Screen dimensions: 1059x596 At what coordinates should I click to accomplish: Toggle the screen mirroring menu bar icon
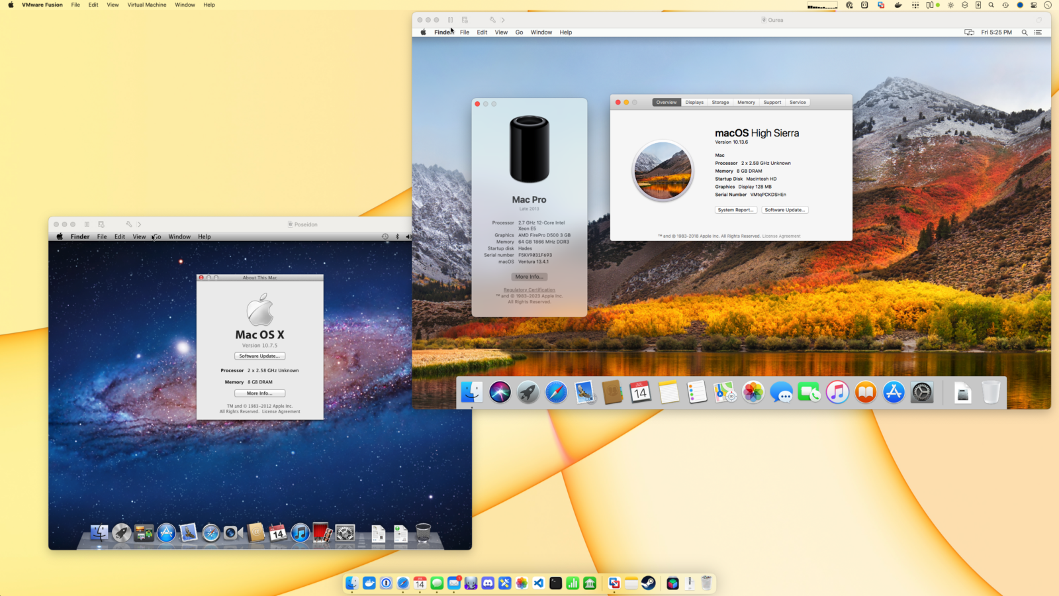tap(969, 32)
